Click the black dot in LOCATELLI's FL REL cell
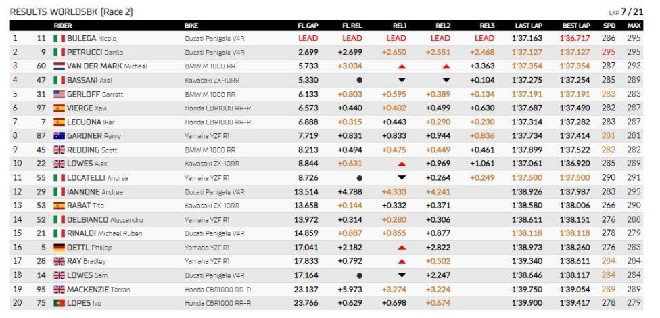The height and width of the screenshot is (318, 660). [359, 178]
